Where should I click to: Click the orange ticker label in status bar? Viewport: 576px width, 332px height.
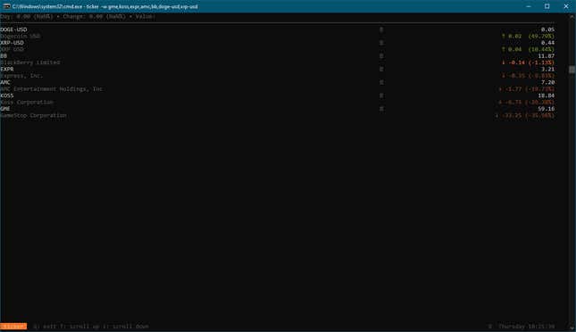coord(13,326)
